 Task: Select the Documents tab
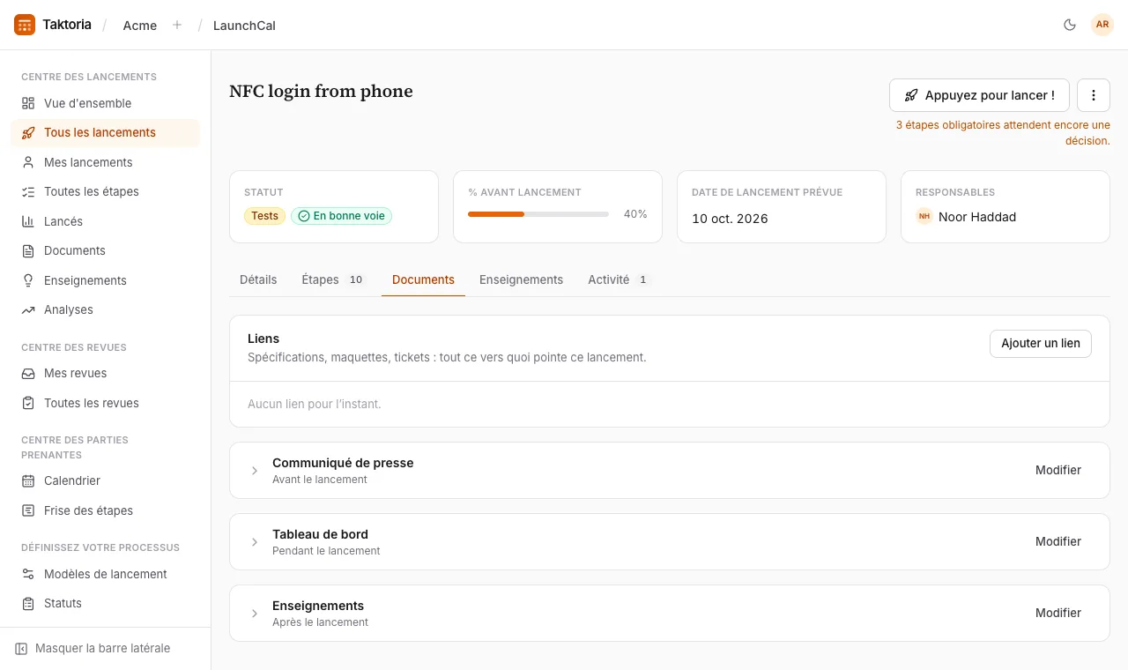[423, 279]
